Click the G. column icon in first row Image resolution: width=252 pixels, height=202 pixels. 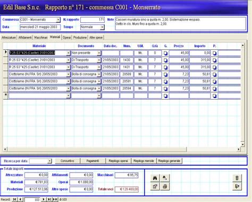165,53
